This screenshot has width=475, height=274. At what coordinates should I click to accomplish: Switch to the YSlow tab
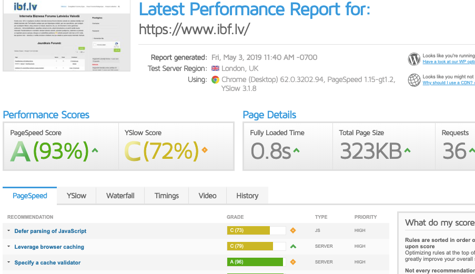pyautogui.click(x=76, y=196)
